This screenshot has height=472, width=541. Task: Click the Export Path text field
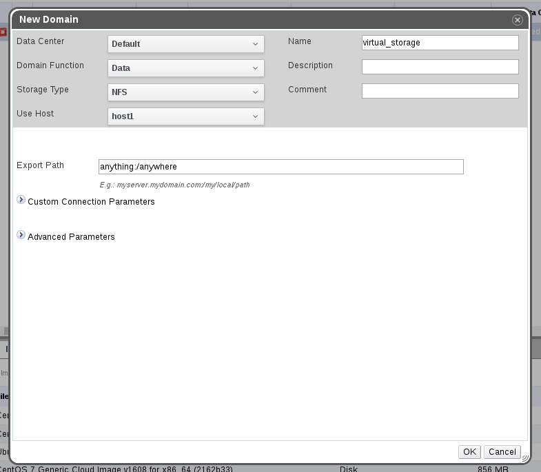(280, 167)
